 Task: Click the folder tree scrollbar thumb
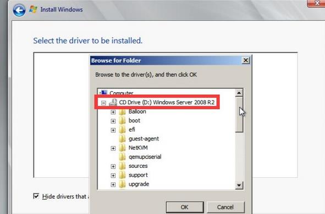click(239, 115)
